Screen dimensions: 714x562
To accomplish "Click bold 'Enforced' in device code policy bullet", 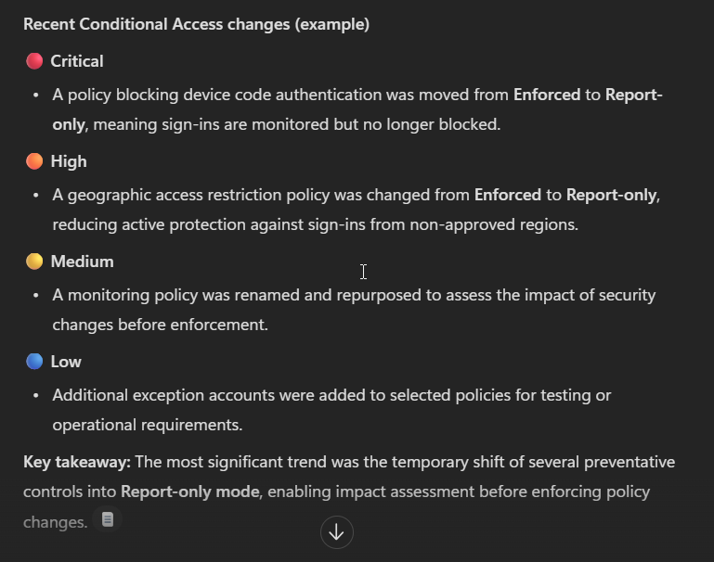I will [547, 95].
